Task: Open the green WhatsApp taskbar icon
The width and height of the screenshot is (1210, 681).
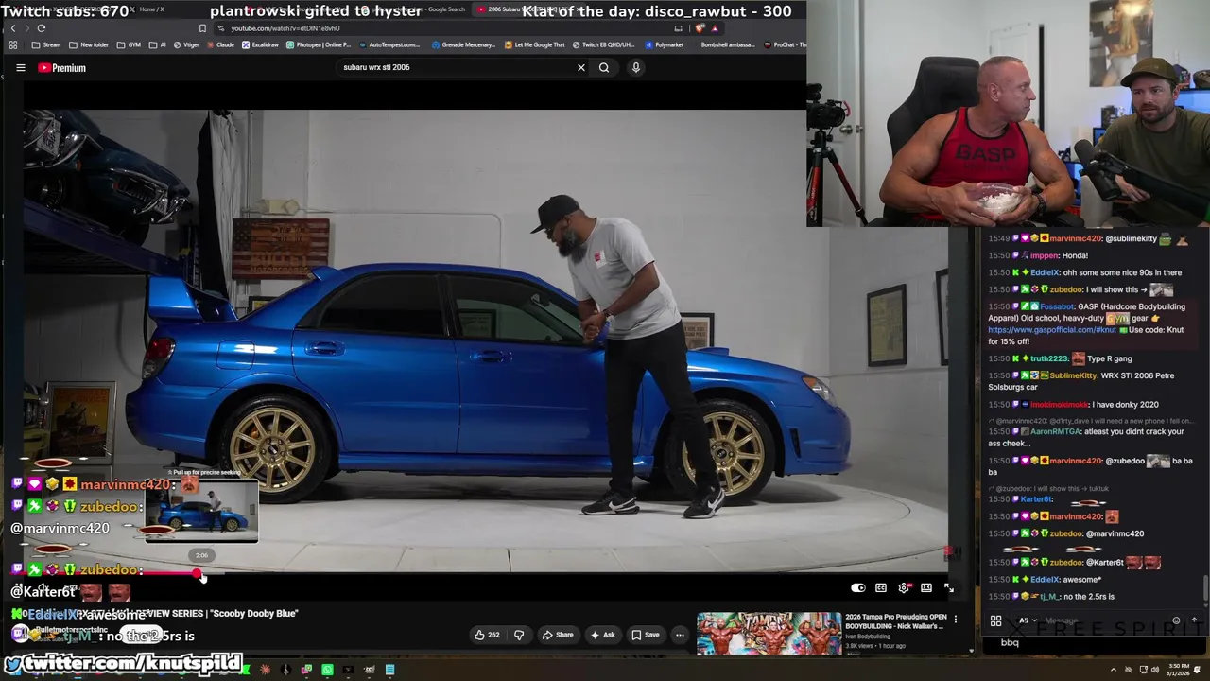Action: pyautogui.click(x=327, y=671)
